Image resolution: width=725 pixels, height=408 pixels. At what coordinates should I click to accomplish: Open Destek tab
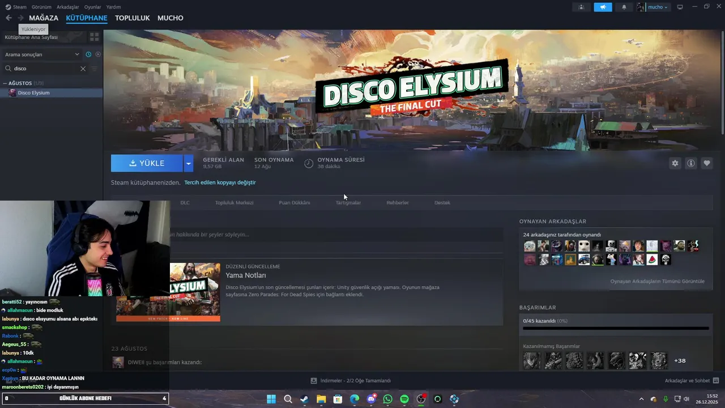(x=442, y=202)
